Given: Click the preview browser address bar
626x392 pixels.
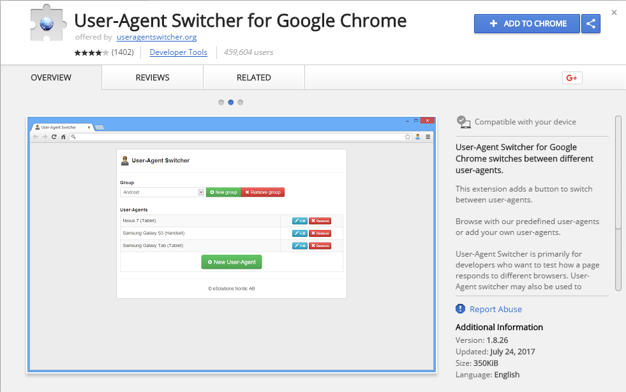Looking at the screenshot, I should [x=241, y=137].
